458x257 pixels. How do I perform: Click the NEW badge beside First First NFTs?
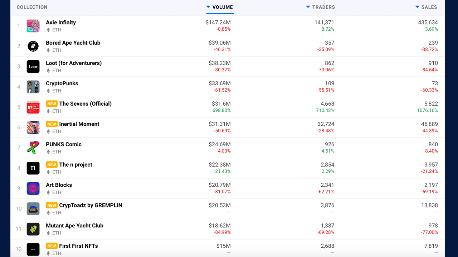[52, 246]
